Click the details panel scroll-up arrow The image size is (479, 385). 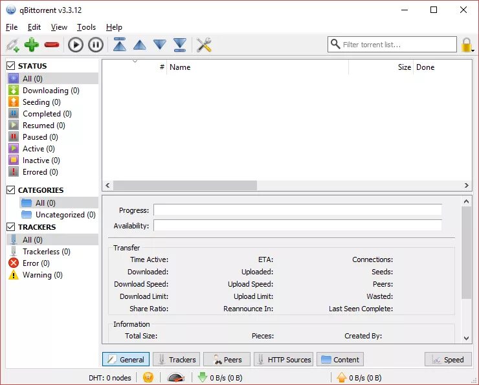(466, 201)
